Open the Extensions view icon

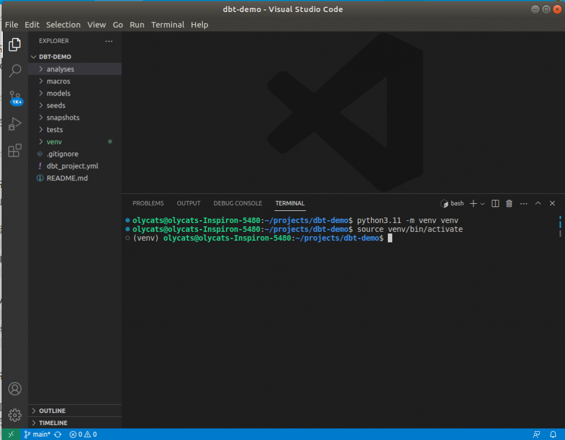click(x=15, y=150)
